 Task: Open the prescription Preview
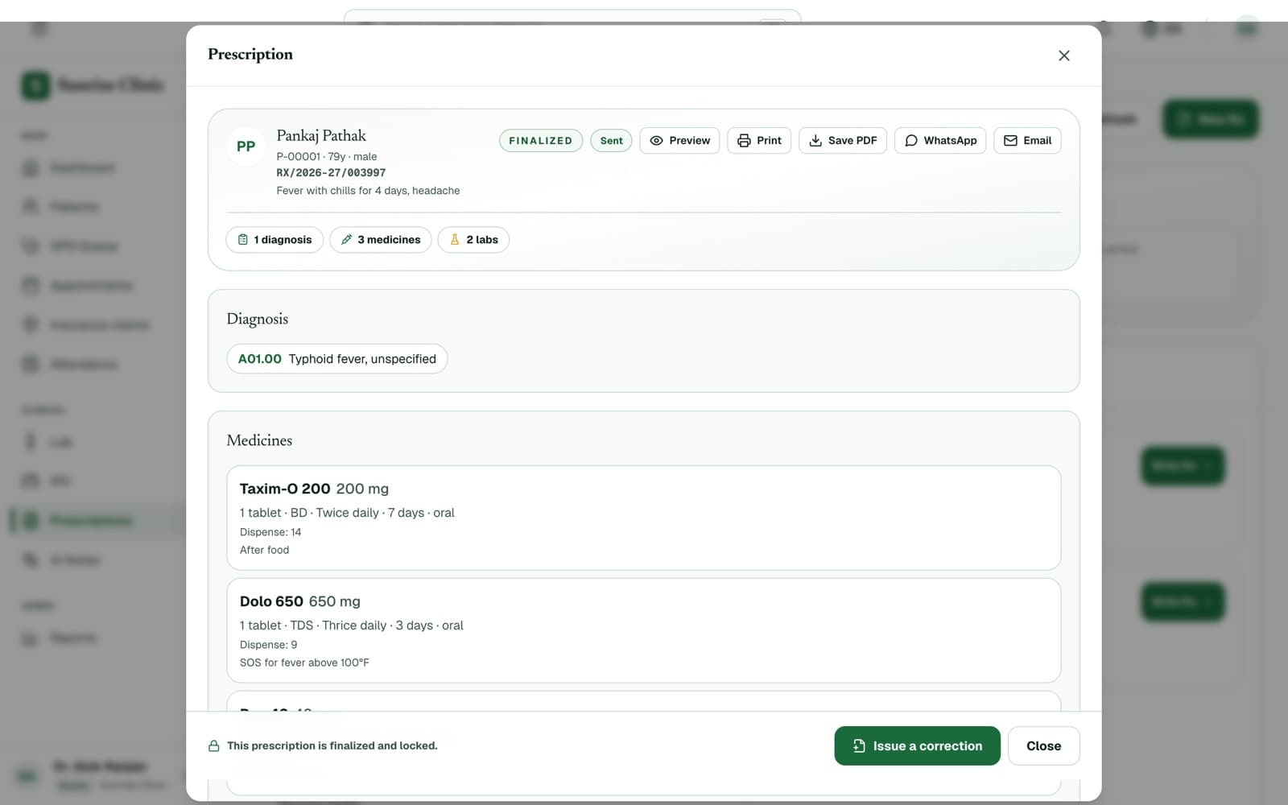(x=679, y=140)
